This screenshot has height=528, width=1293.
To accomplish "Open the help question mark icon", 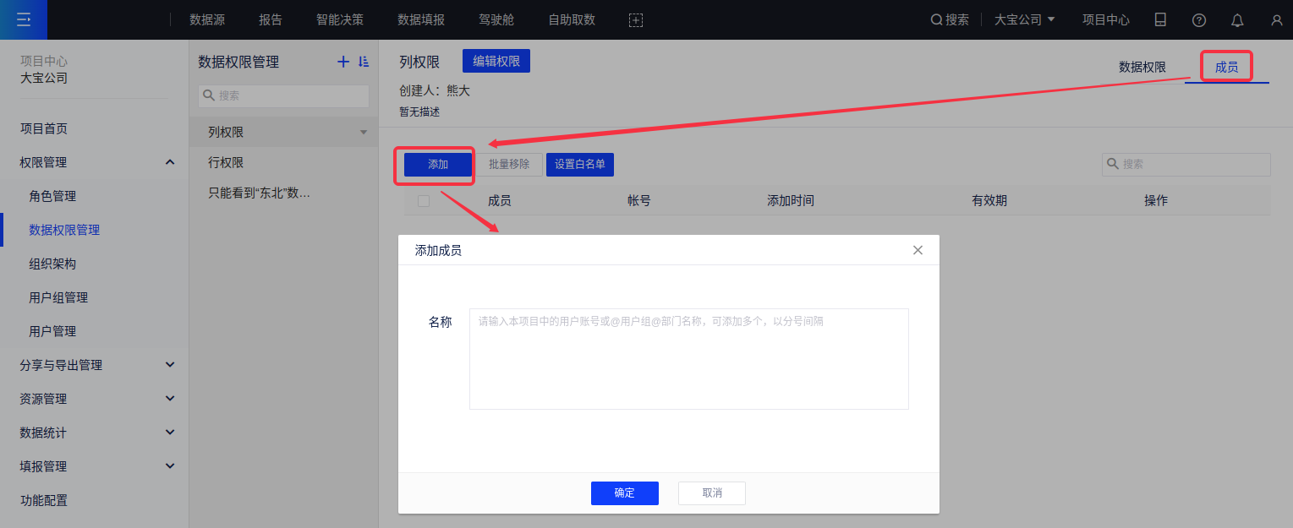I will [x=1199, y=19].
